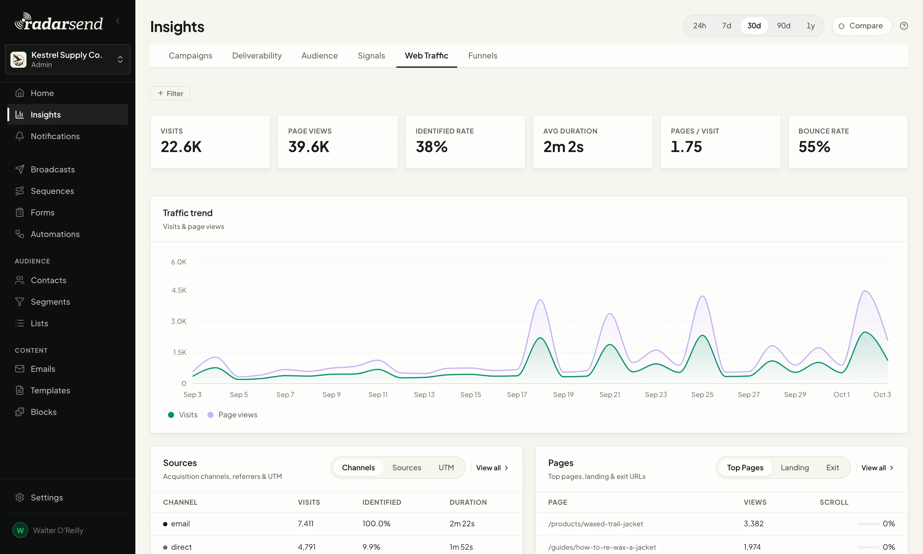Screen dimensions: 923x554
Task: Click the Broadcasts paper plane icon
Action: click(20, 170)
